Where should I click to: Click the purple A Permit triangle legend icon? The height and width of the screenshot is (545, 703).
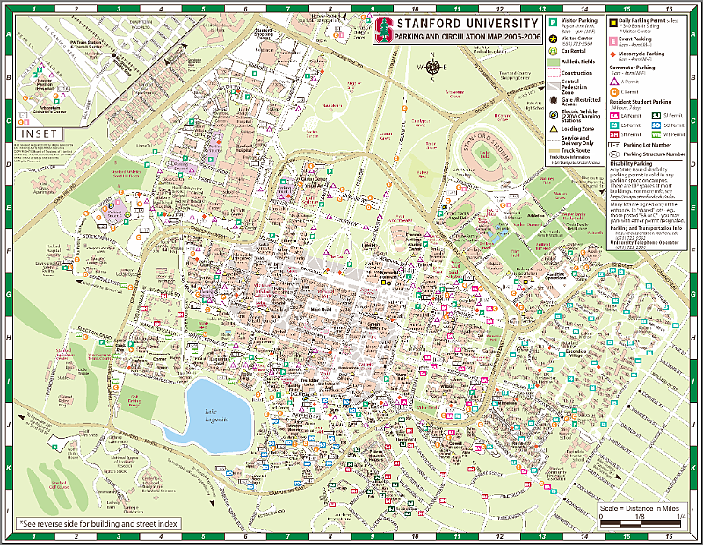pyautogui.click(x=614, y=82)
